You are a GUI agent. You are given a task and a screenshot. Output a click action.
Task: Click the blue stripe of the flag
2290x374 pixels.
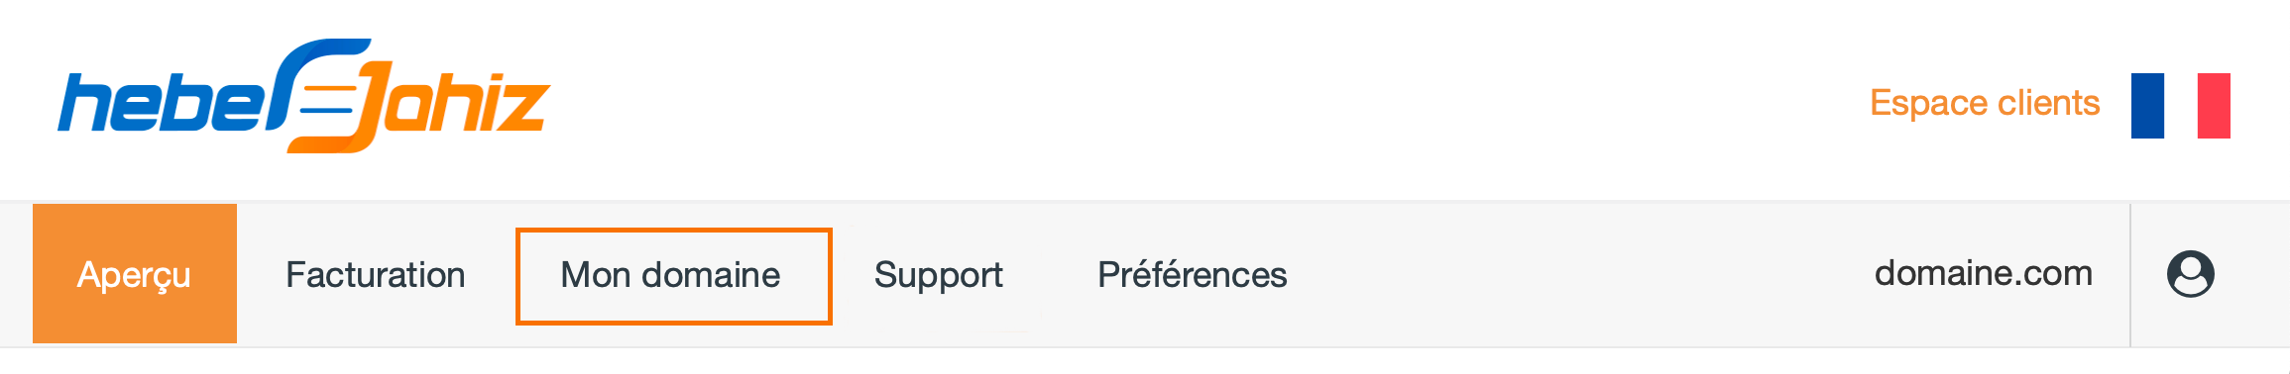(2147, 106)
